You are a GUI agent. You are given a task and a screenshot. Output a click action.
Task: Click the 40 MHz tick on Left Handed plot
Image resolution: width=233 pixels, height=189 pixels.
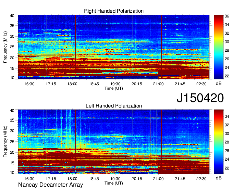(x=12, y=111)
